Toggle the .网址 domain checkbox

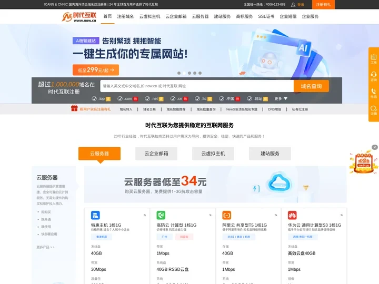250,98
